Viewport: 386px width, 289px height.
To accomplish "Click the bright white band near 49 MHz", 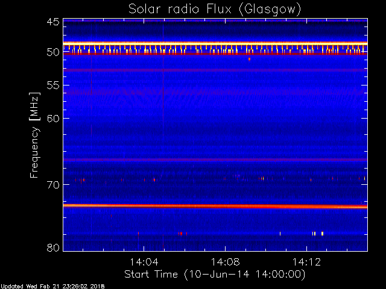I will point(215,43).
